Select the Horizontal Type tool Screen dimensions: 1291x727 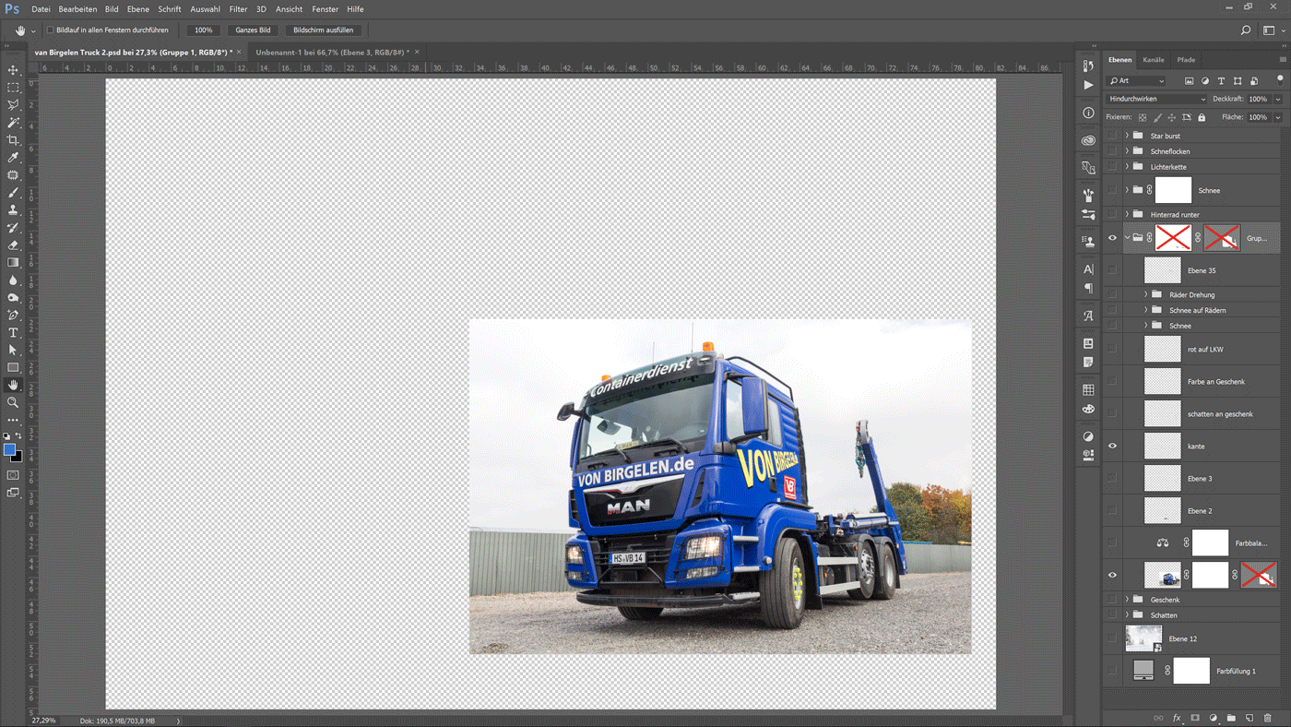(13, 333)
